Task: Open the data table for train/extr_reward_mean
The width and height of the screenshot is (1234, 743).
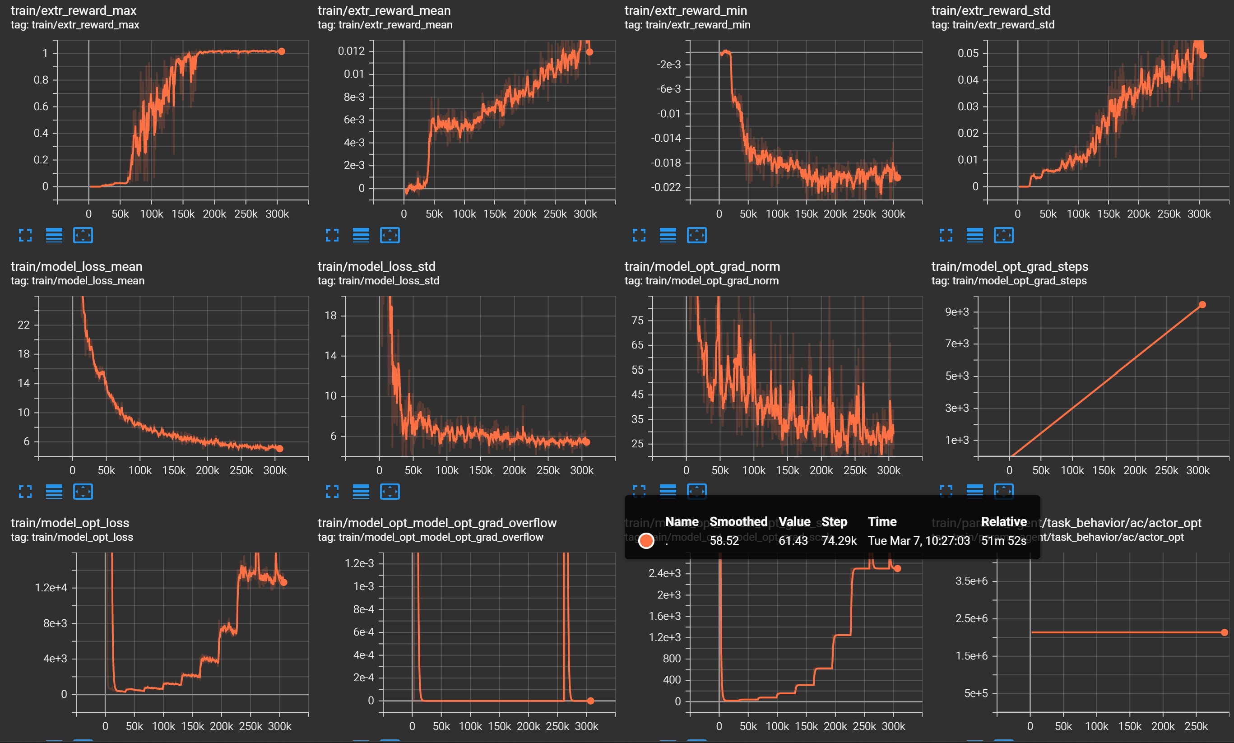Action: (362, 235)
